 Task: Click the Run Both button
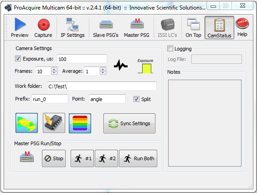pyautogui.click(x=138, y=158)
